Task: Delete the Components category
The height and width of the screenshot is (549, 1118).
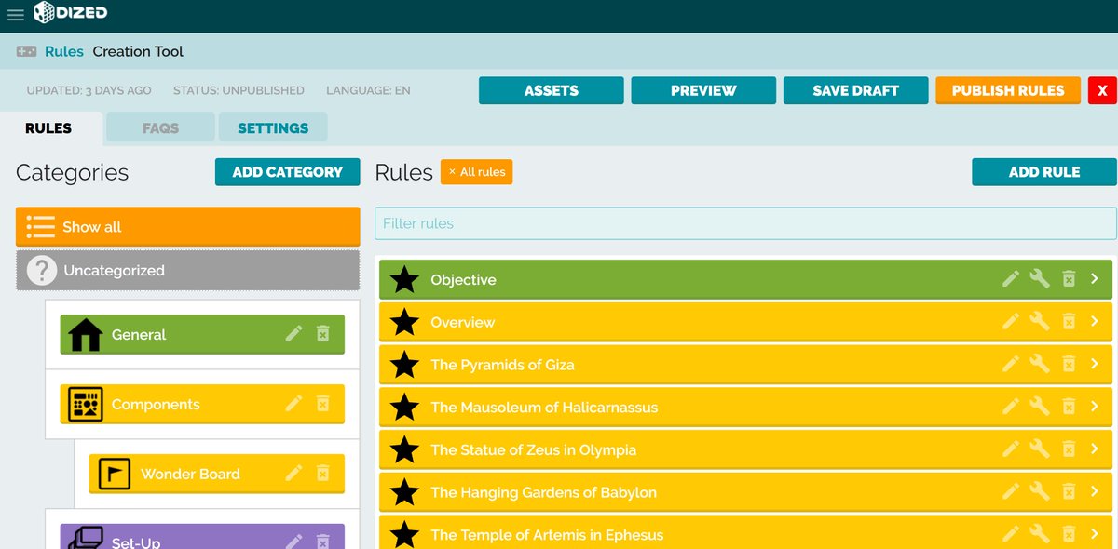Action: pos(323,403)
